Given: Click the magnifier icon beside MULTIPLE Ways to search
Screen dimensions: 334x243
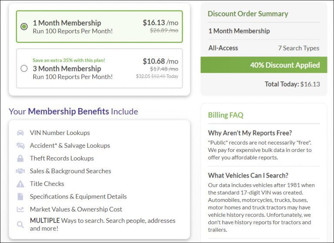Looking at the screenshot, I should 20,224.
